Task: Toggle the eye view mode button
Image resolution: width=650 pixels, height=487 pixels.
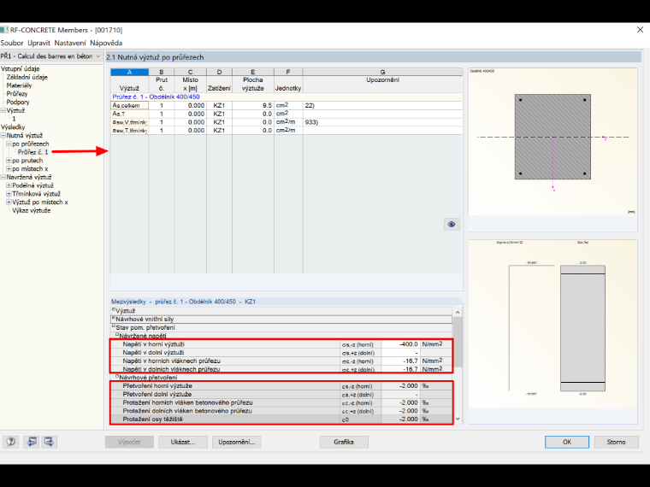Action: click(452, 224)
